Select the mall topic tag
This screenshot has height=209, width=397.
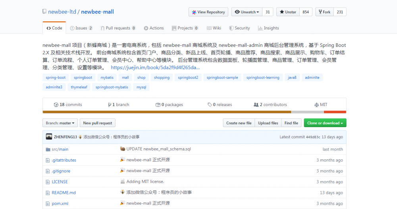pos(125,77)
